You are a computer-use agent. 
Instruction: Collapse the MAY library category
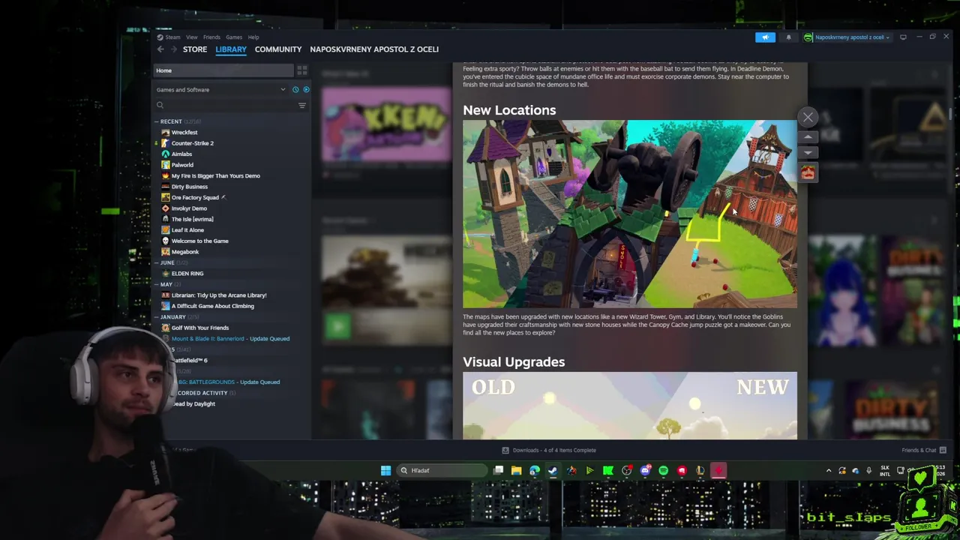157,285
